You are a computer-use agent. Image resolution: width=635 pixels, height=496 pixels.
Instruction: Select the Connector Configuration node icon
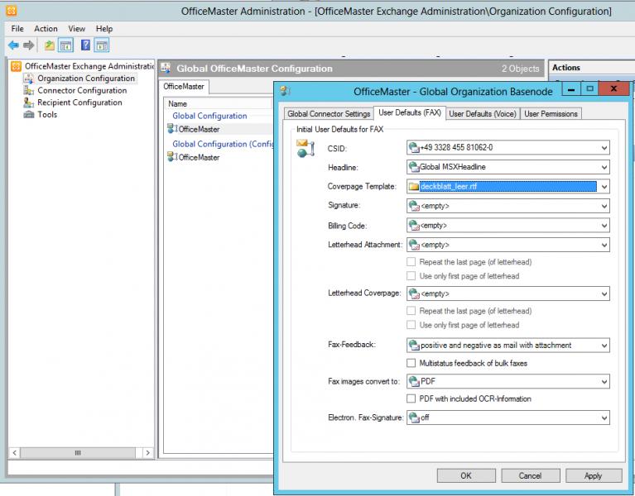coord(30,90)
